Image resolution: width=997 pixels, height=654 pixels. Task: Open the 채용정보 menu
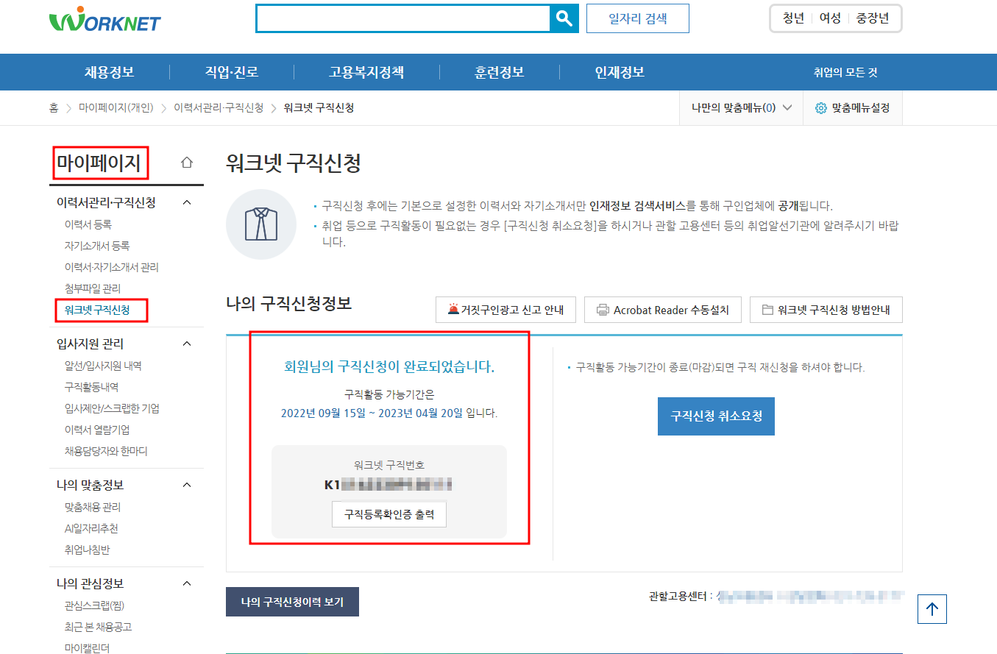coord(109,72)
